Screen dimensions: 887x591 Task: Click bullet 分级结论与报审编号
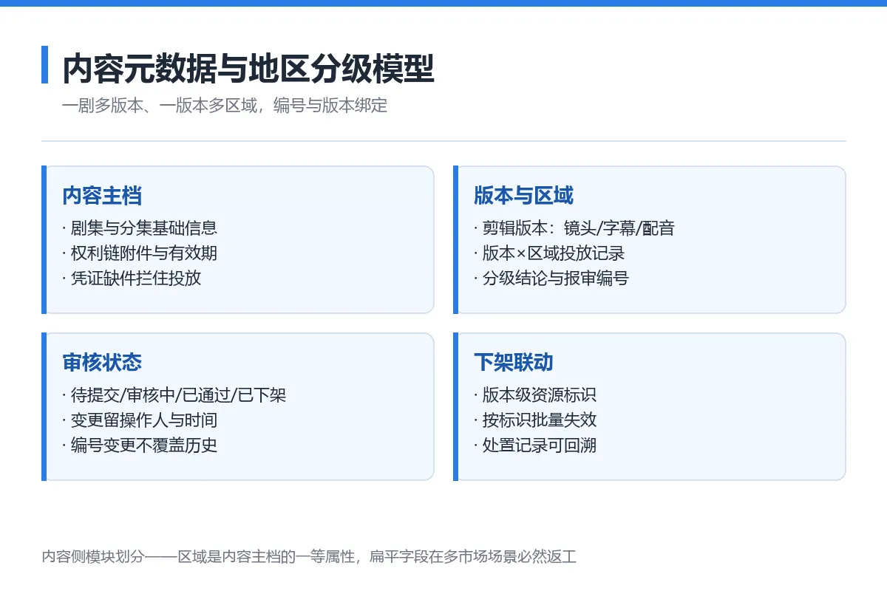[x=551, y=279]
